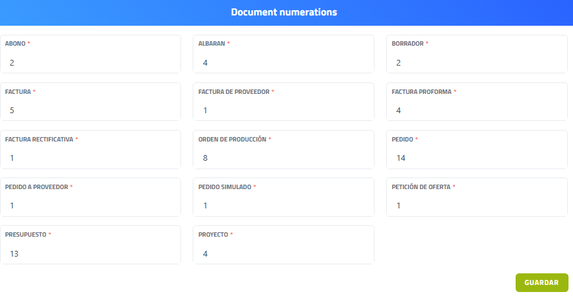
Task: Edit the FACTURA DE PROVEEDOR field
Action: tap(284, 110)
